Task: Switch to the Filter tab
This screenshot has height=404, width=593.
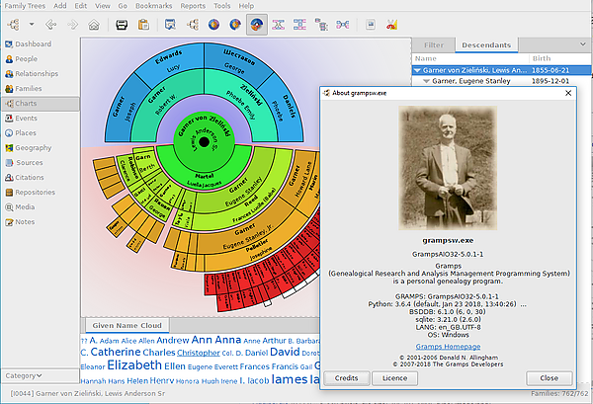Action: click(434, 45)
